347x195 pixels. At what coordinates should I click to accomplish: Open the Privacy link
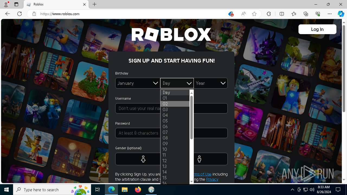tap(212, 179)
